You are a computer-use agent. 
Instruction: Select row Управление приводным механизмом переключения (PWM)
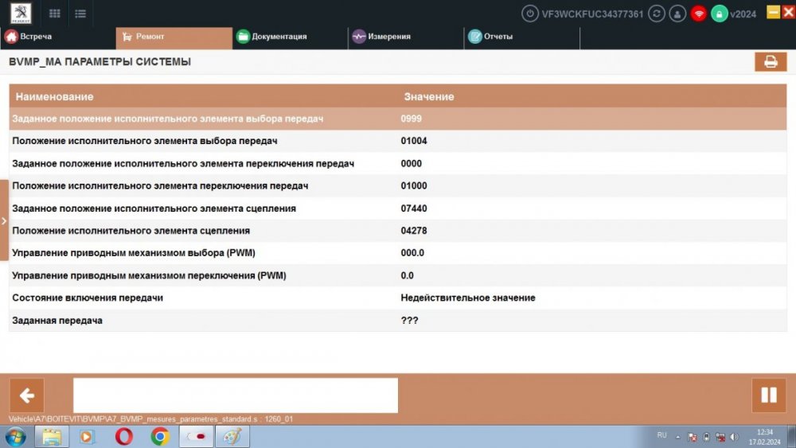[398, 275]
